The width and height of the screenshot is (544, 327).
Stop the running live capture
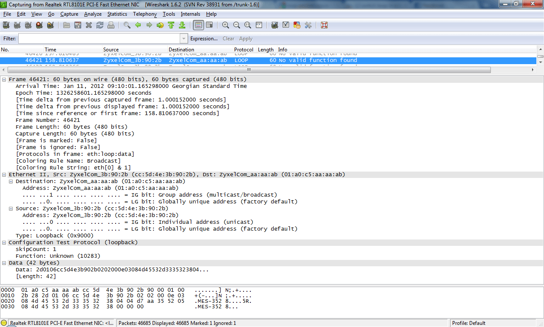[x=39, y=25]
